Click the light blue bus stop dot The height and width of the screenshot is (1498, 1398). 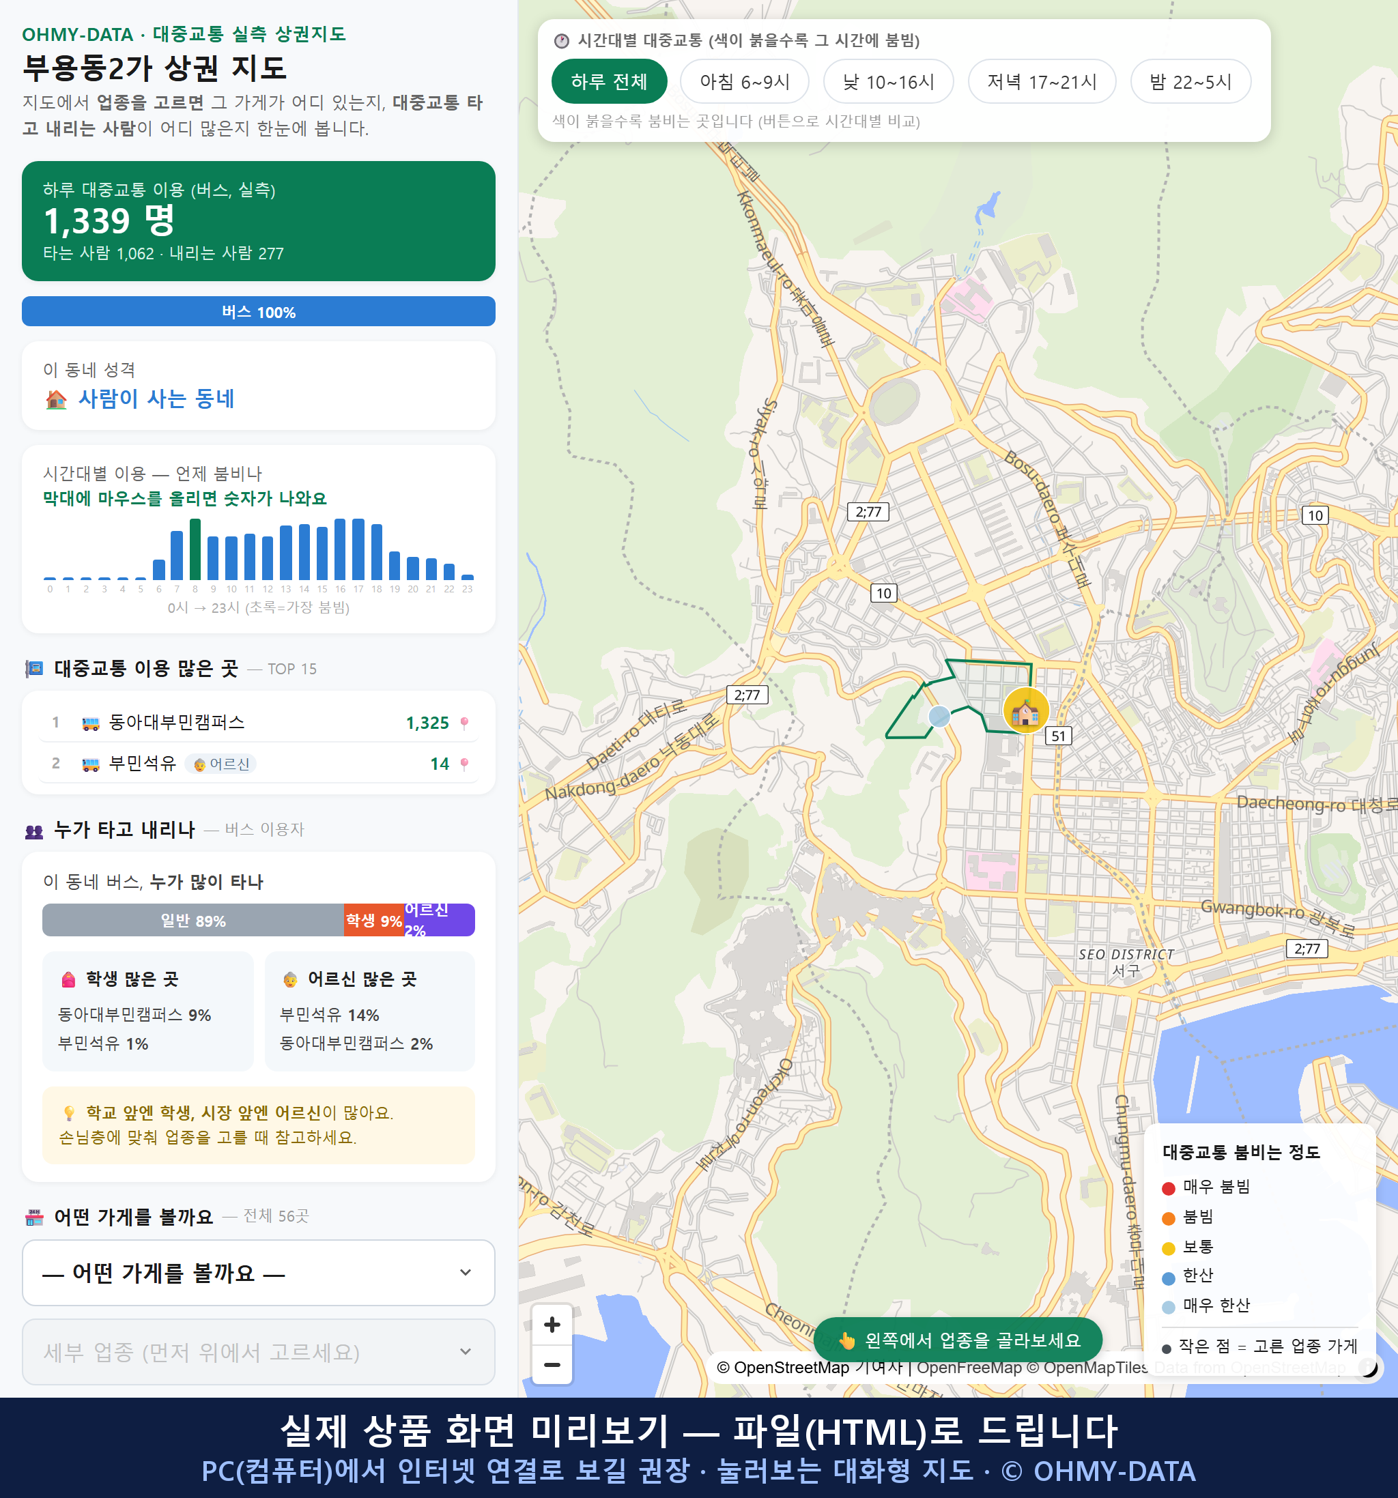[x=939, y=716]
